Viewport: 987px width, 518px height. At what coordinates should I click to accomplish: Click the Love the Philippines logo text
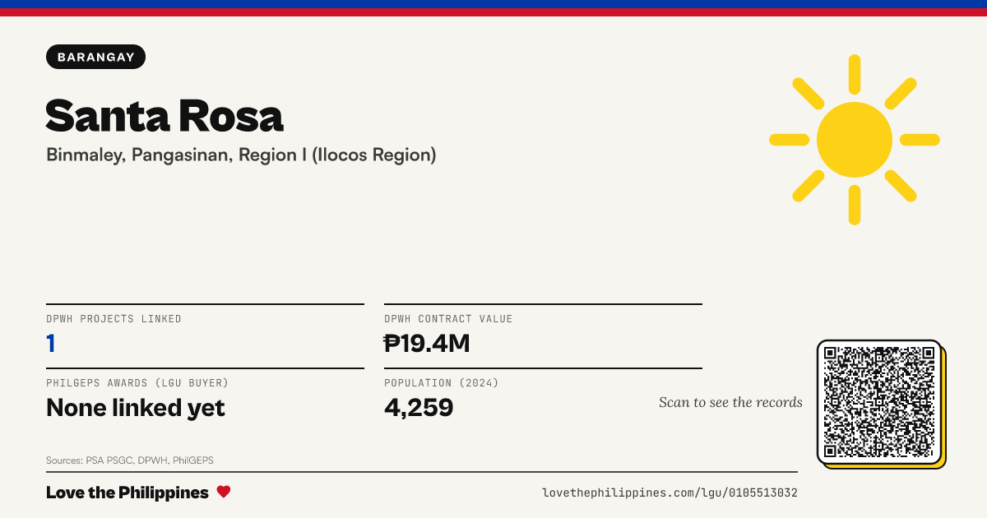coord(127,493)
